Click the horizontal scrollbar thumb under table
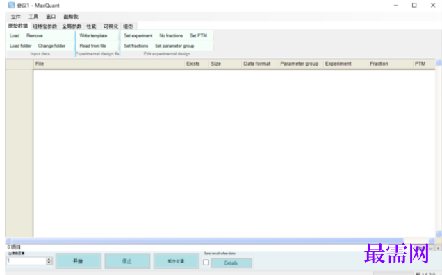Screen dimensions: 442x275 pyautogui.click(x=207, y=240)
